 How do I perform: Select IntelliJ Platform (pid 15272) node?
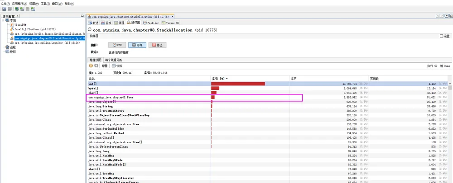[x=32, y=29]
